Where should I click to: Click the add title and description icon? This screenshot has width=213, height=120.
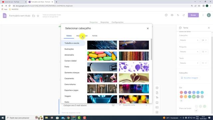click(x=157, y=98)
